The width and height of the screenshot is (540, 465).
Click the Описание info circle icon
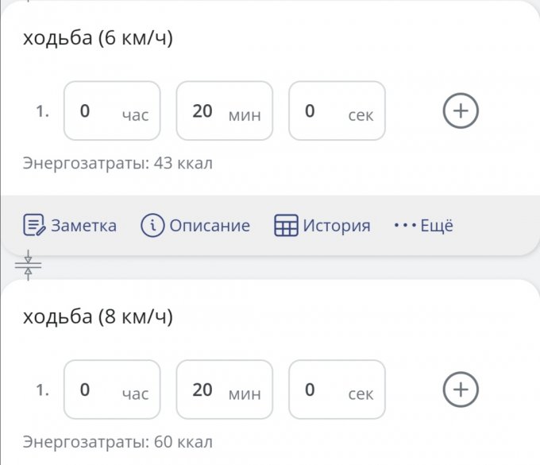(152, 225)
